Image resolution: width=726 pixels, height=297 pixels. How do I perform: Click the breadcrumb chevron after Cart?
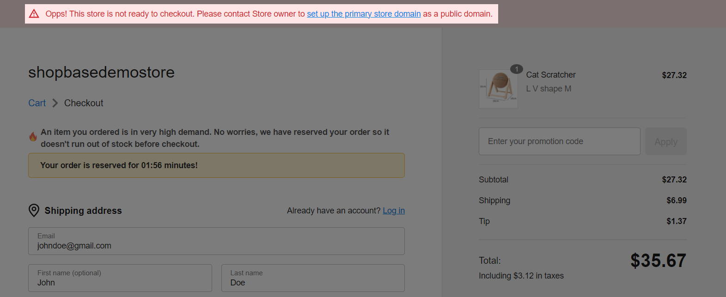pos(55,103)
